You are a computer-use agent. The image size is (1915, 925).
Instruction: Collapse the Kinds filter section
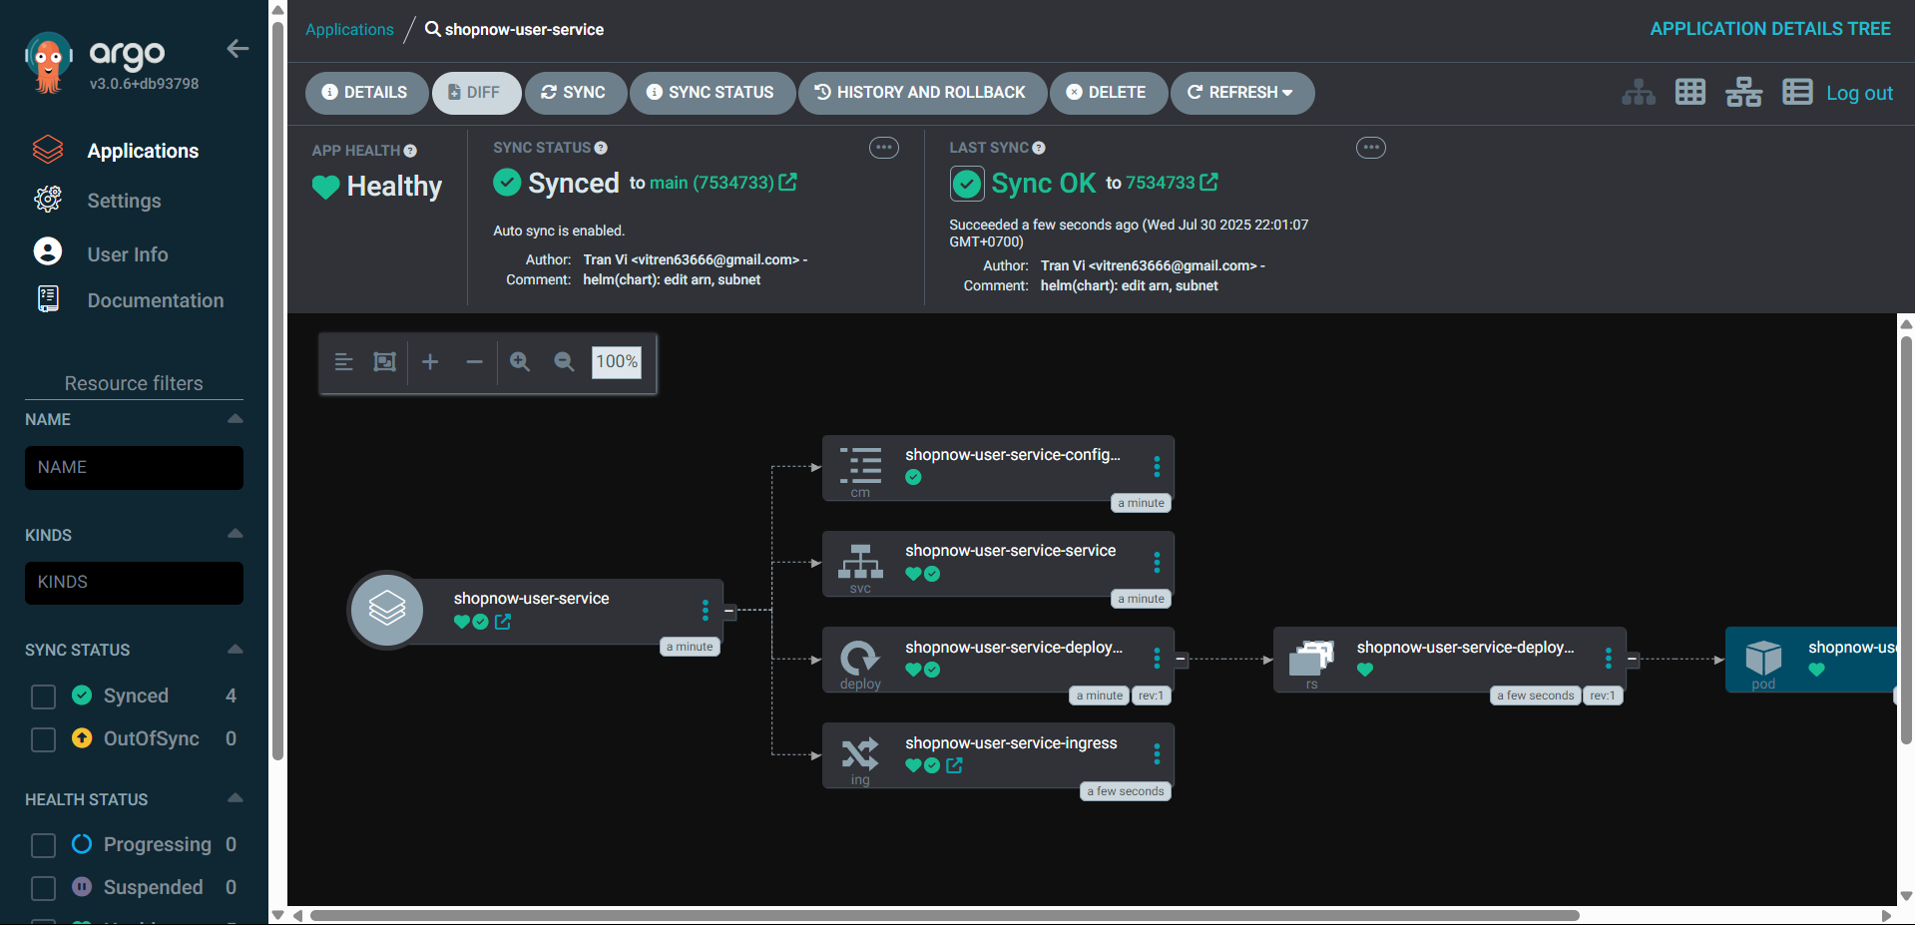click(236, 534)
